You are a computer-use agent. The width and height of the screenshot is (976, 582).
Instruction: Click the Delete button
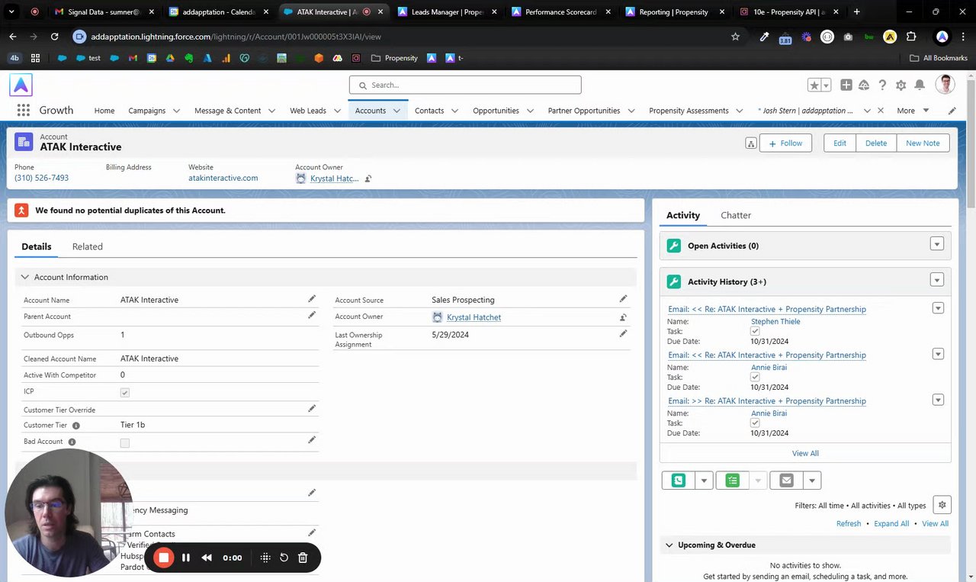click(x=875, y=143)
